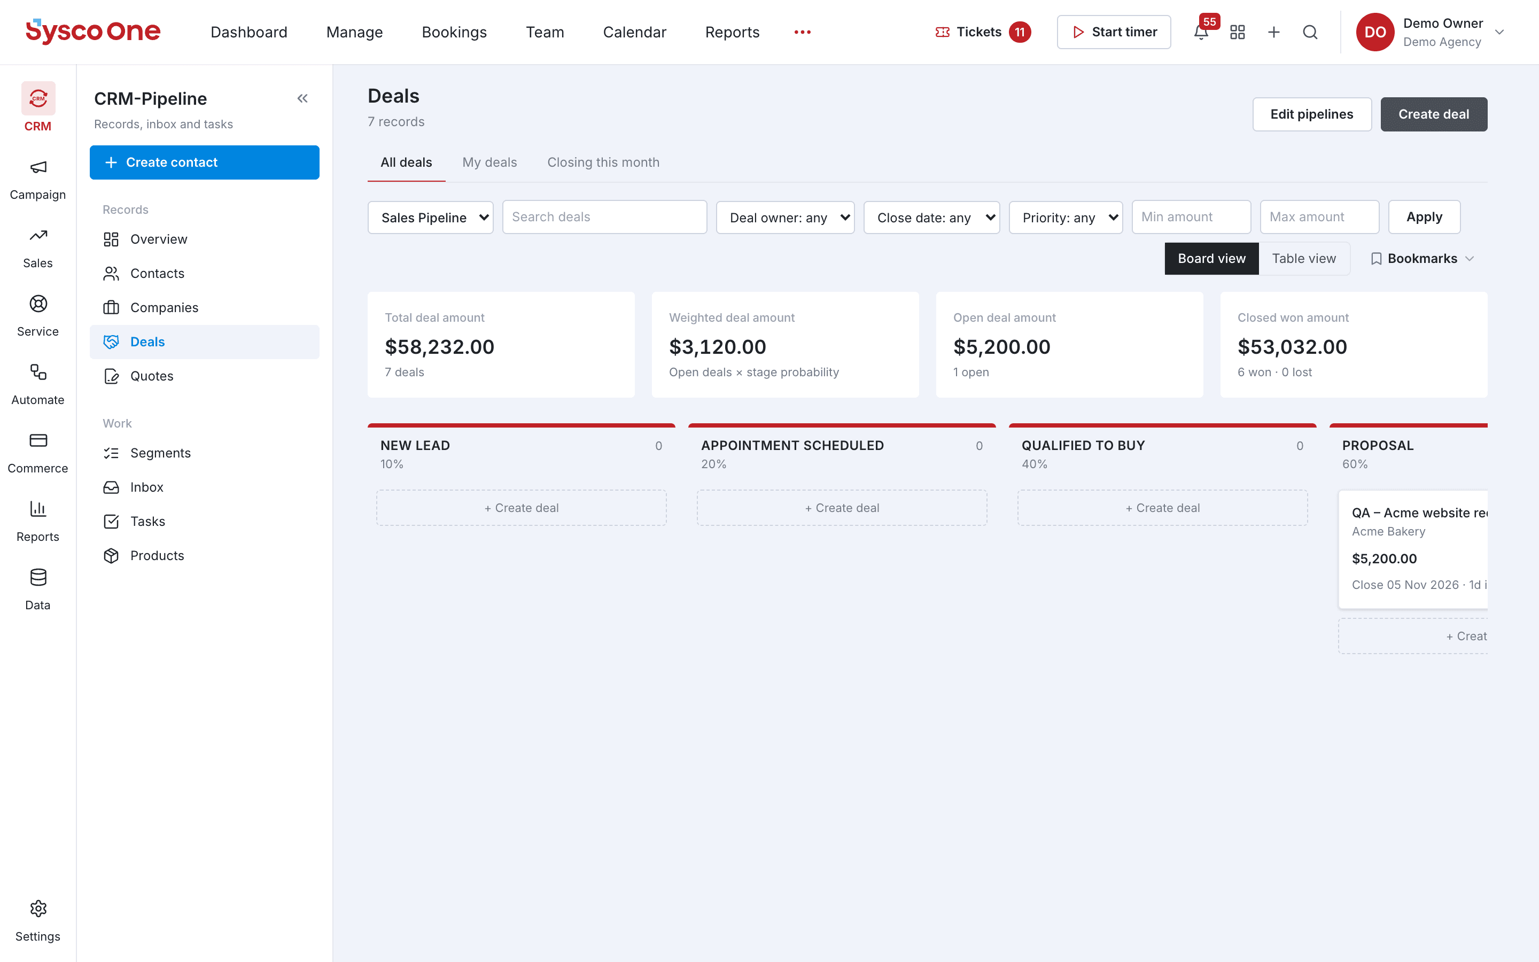Switch to Table view
Image resolution: width=1539 pixels, height=962 pixels.
(x=1304, y=258)
